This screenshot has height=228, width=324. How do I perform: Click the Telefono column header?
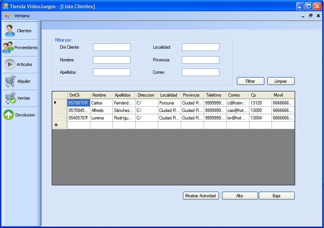pyautogui.click(x=215, y=95)
